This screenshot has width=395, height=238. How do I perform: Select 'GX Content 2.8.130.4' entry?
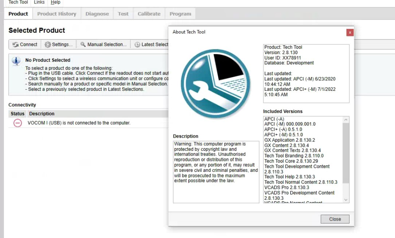286,145
